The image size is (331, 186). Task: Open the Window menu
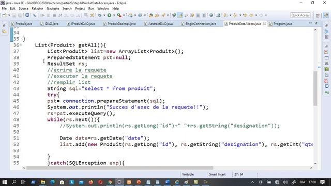click(103, 9)
